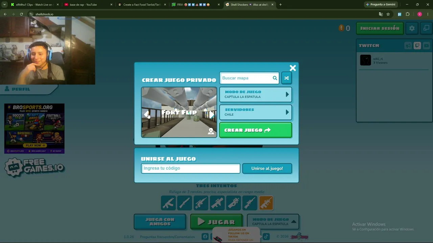
Task: Click the Ingresa tu código field
Action: [x=190, y=168]
